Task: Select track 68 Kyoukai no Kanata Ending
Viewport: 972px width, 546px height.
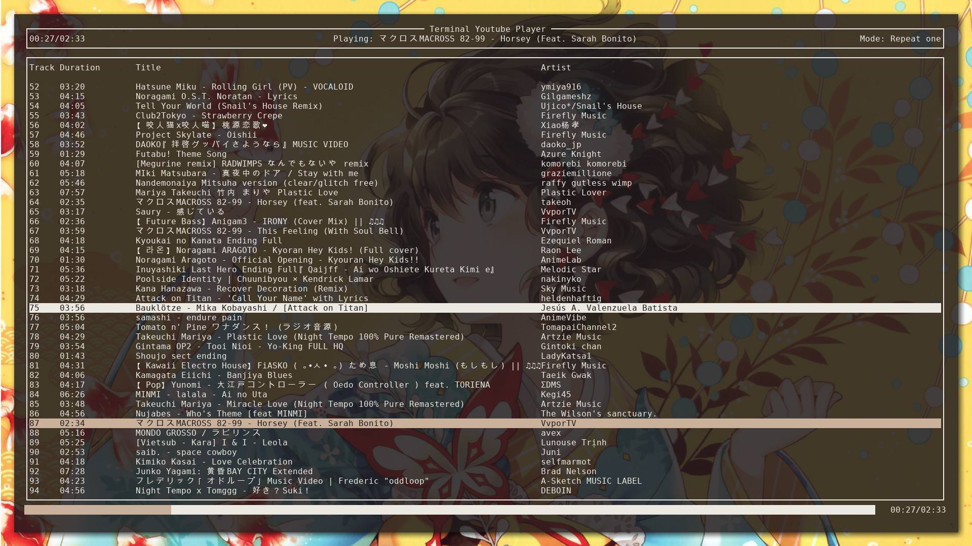Action: pos(208,241)
